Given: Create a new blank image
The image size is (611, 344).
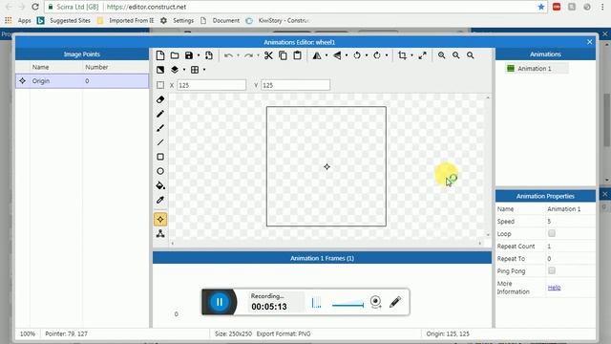Looking at the screenshot, I should click(160, 55).
